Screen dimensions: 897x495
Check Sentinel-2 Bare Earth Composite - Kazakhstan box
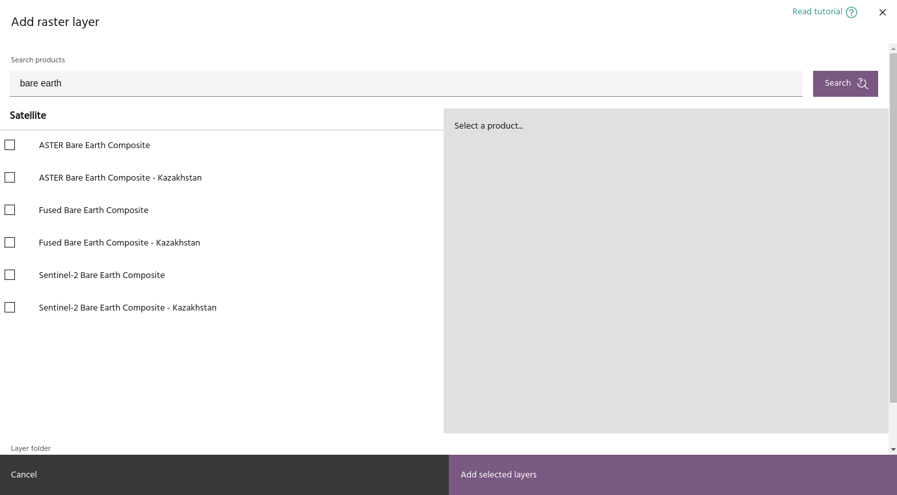[10, 307]
